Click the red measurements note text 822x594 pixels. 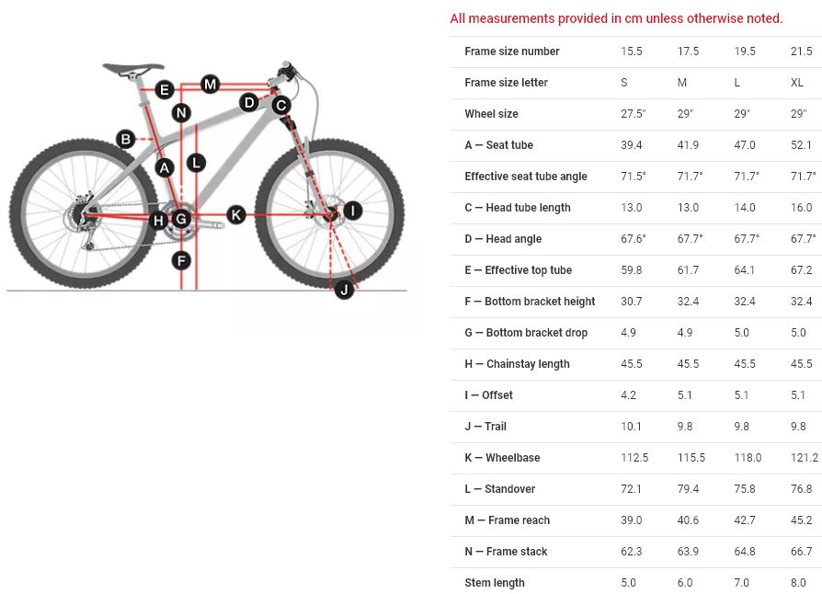click(x=616, y=18)
